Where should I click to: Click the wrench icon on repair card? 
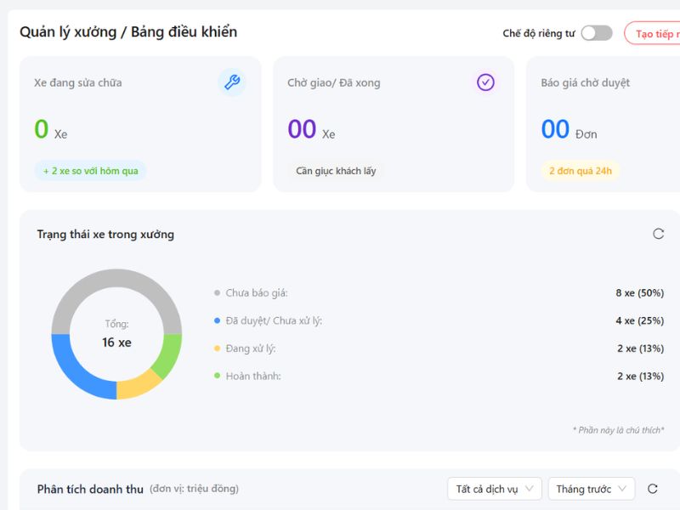pyautogui.click(x=232, y=82)
